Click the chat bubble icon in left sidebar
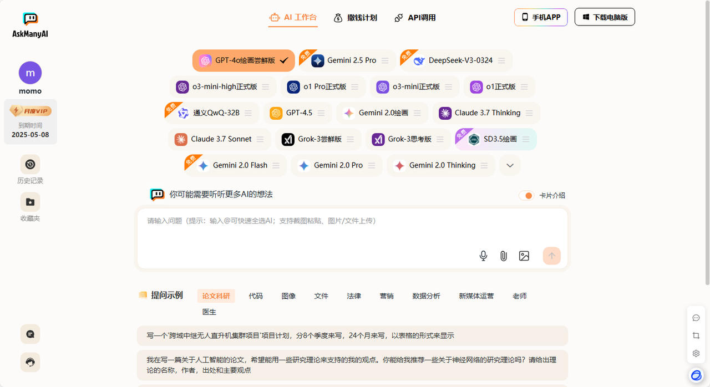The width and height of the screenshot is (710, 387). point(30,334)
